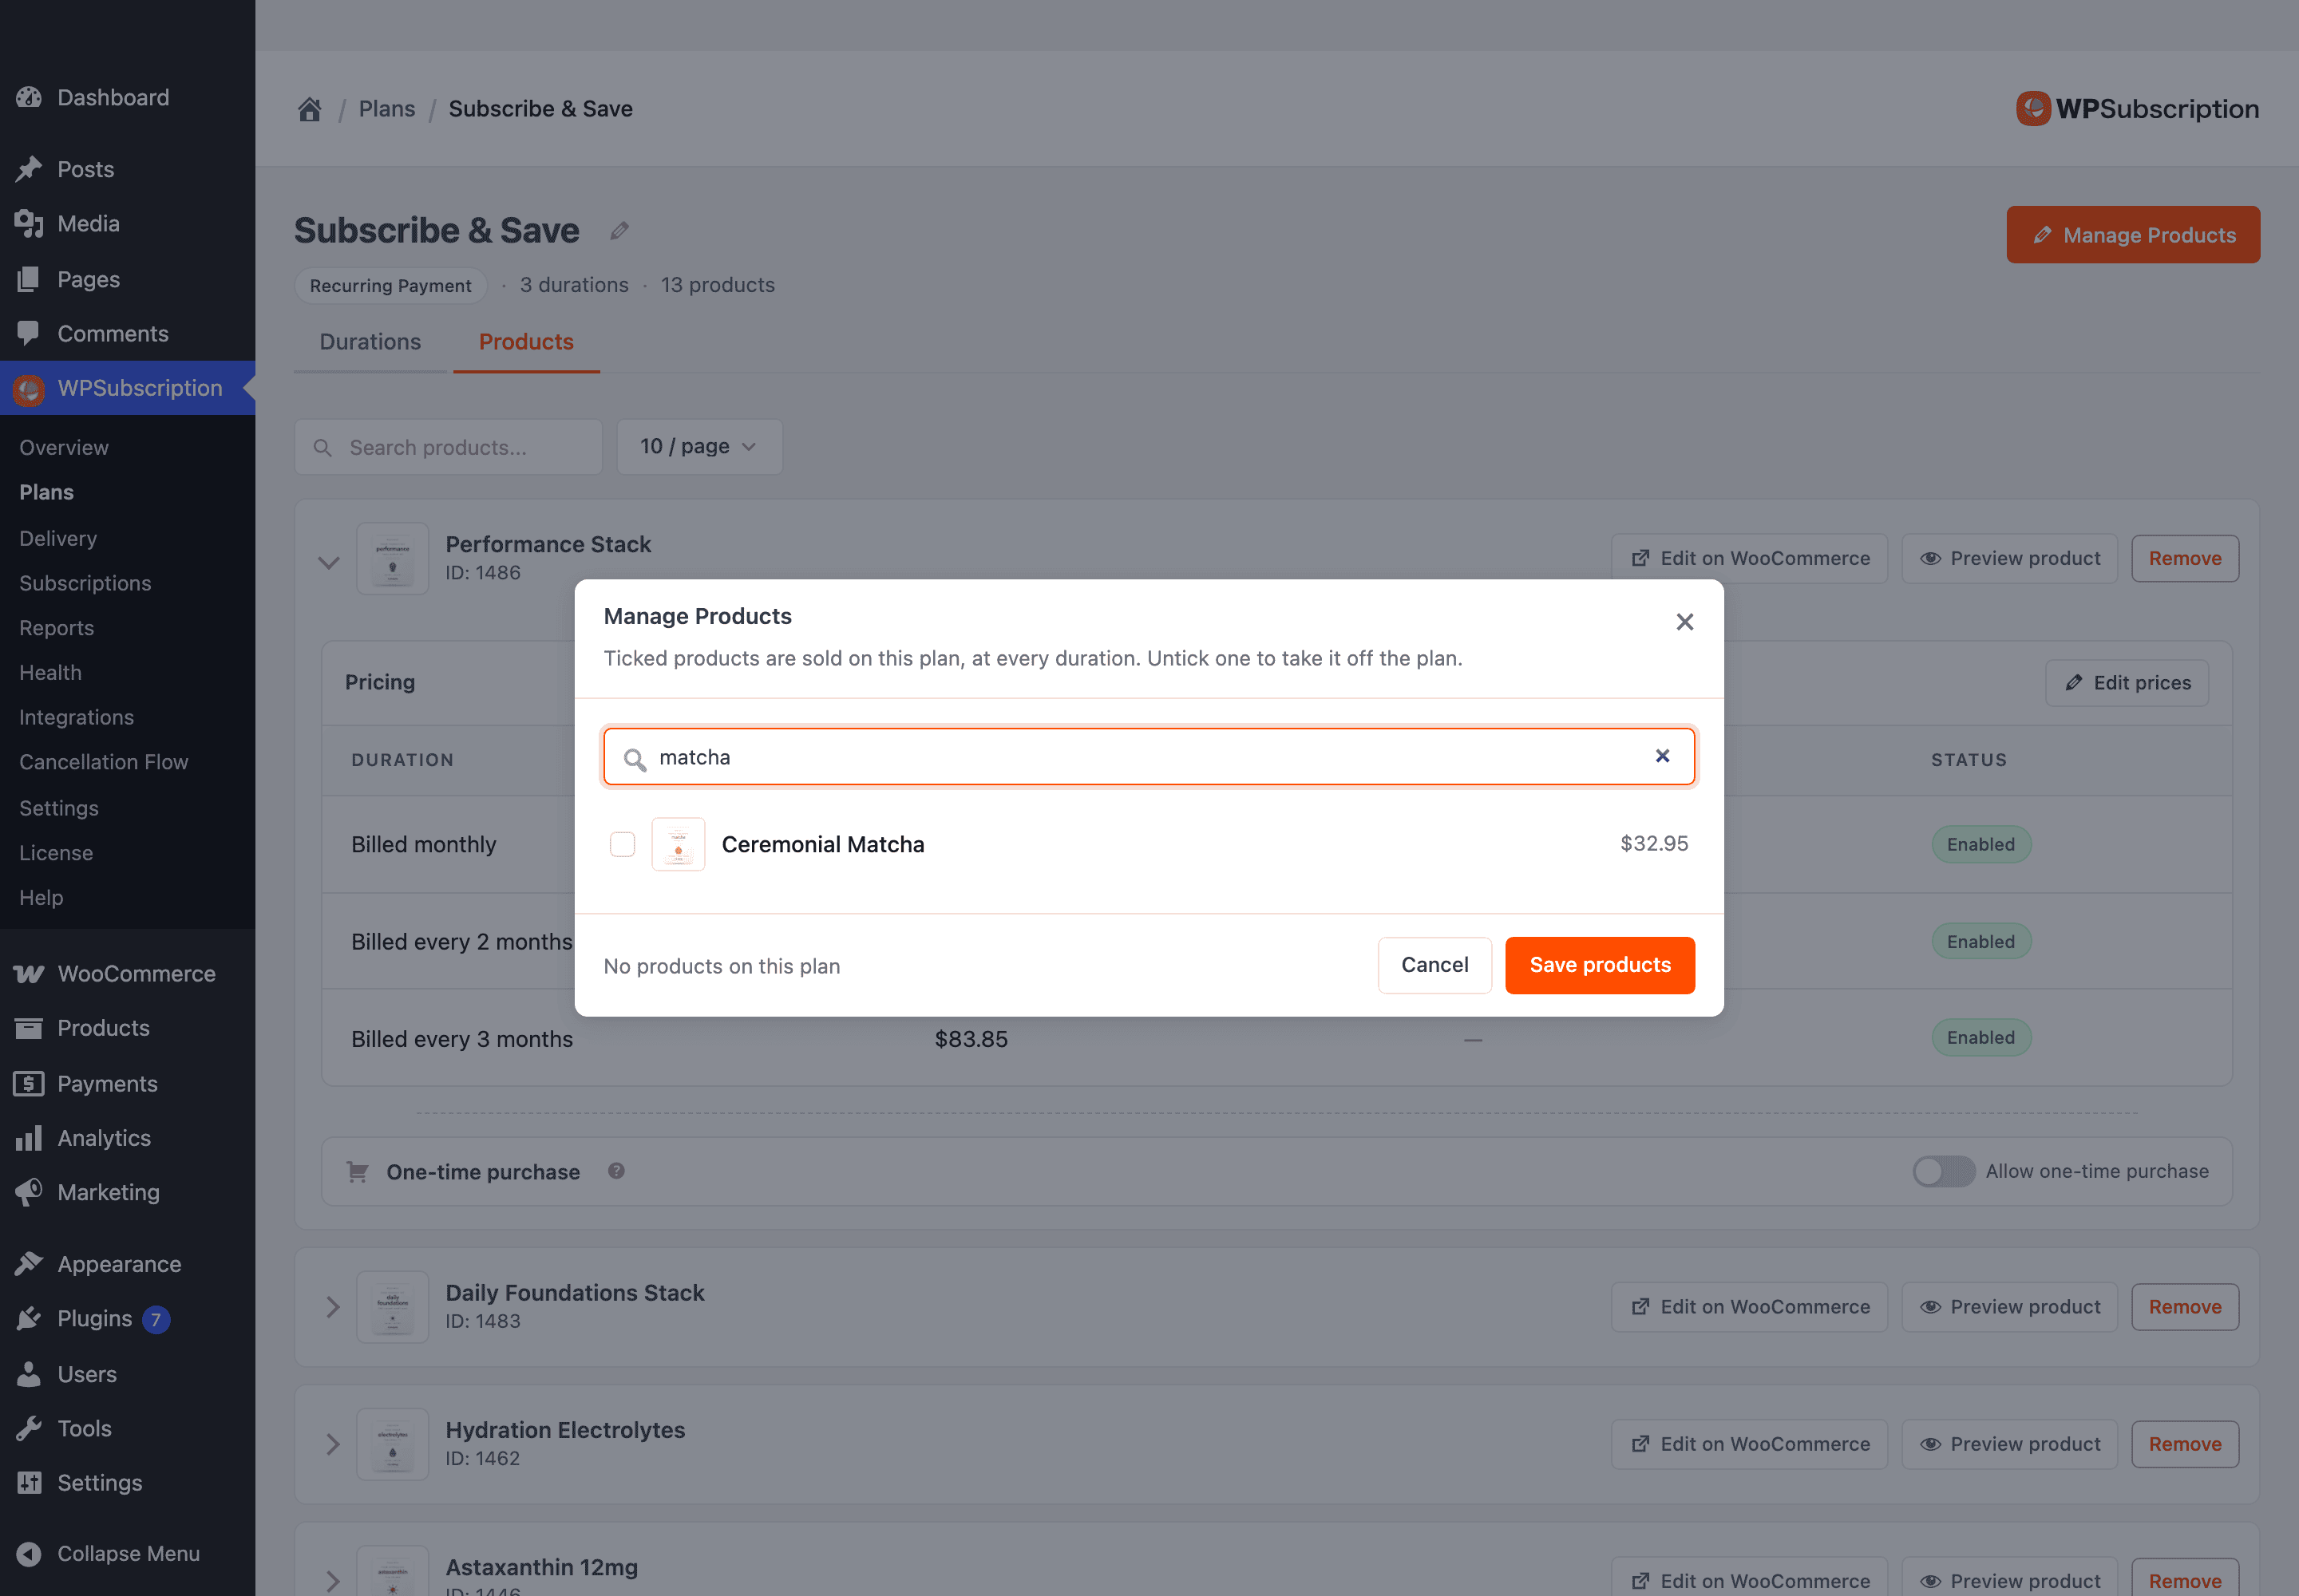2299x1596 pixels.
Task: Collapse the admin menu
Action: pyautogui.click(x=127, y=1554)
